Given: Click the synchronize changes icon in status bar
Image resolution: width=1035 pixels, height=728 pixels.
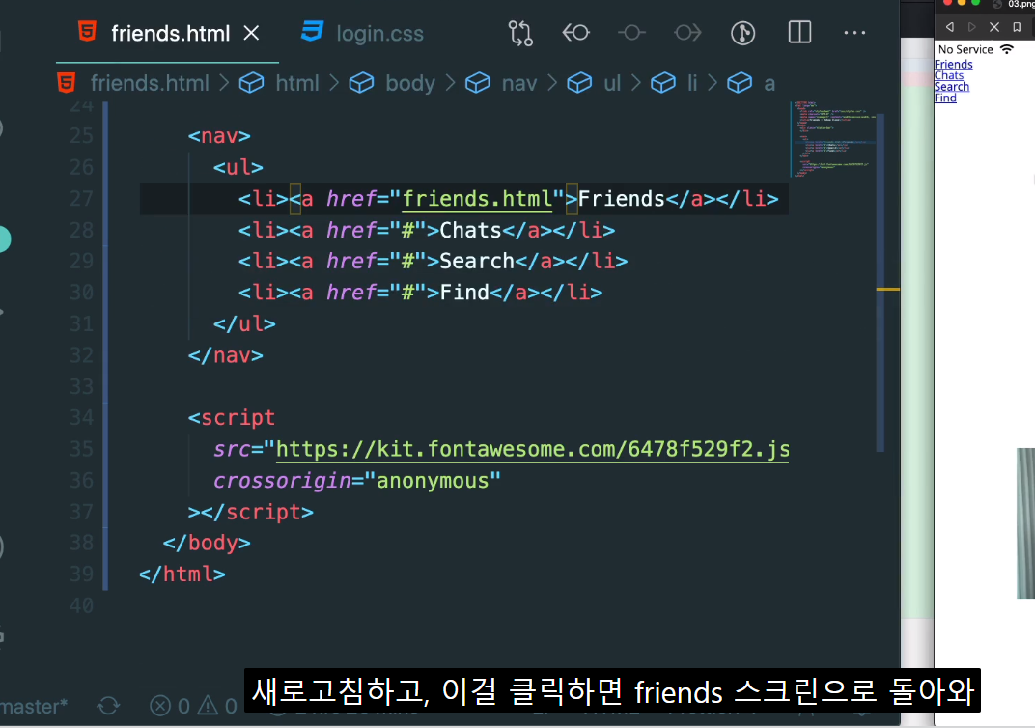Looking at the screenshot, I should pos(108,706).
